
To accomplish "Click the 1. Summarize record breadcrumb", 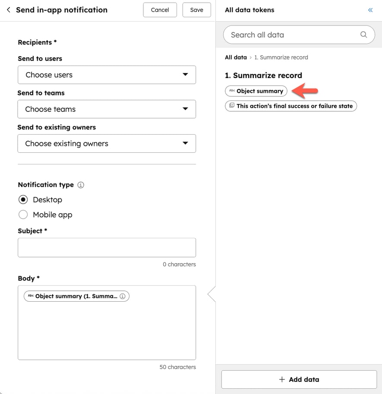I will click(281, 57).
